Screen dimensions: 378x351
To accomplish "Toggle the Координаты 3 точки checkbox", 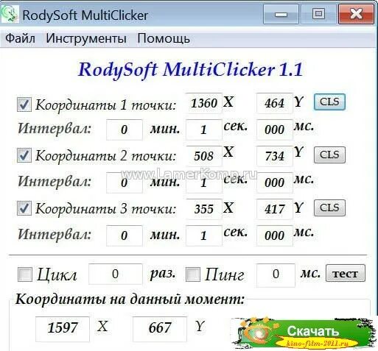I will (x=24, y=208).
